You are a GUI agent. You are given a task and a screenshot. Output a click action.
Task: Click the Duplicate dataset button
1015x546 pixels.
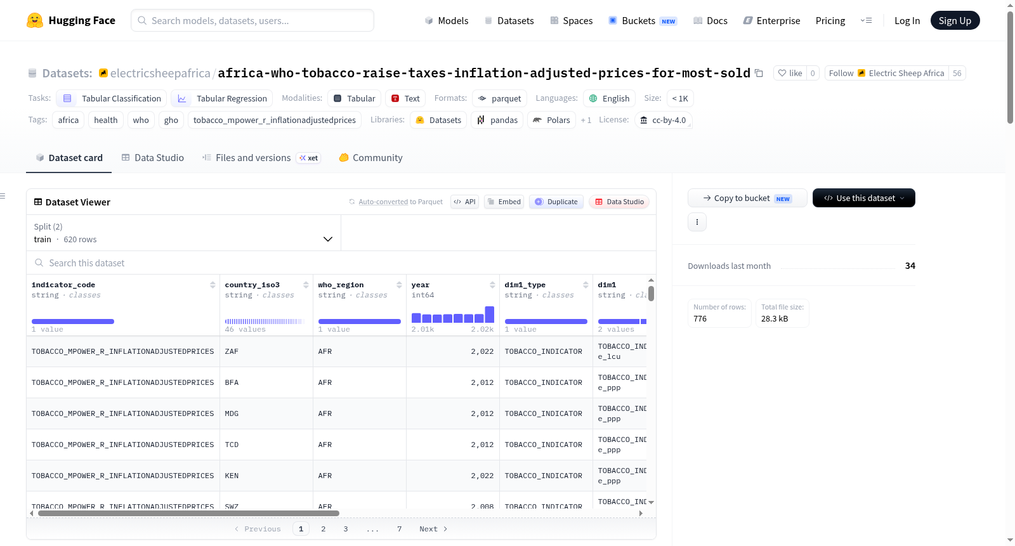click(556, 202)
